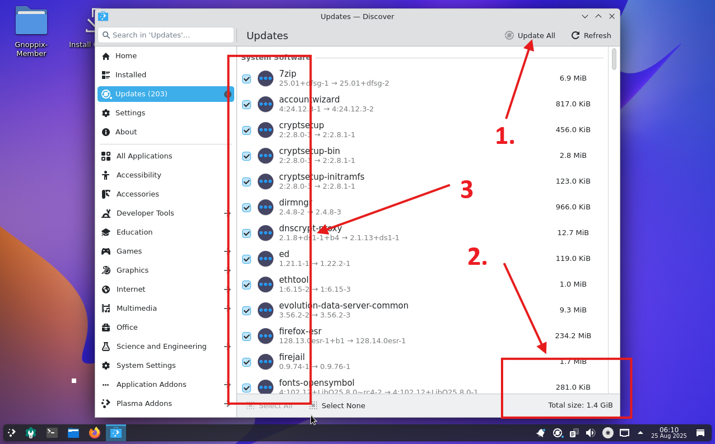The height and width of the screenshot is (444, 715).
Task: Click the Update All icon button
Action: click(x=509, y=35)
